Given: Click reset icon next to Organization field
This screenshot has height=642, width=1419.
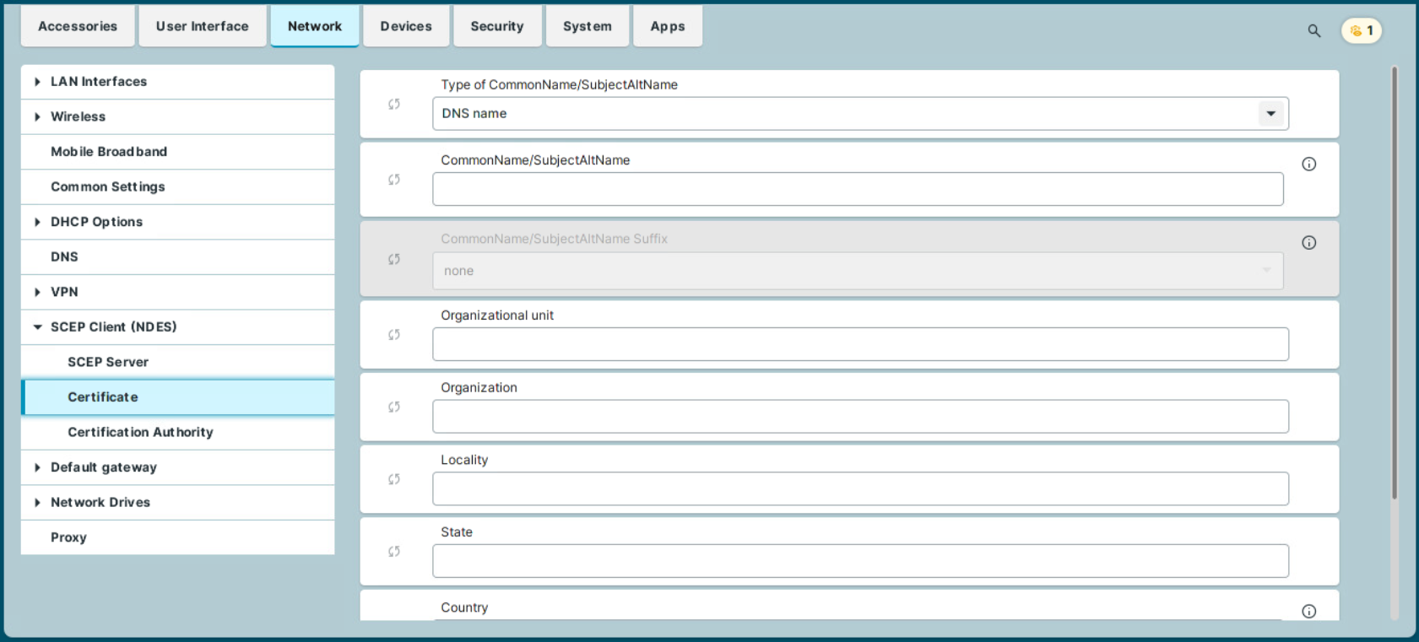Looking at the screenshot, I should [x=394, y=407].
